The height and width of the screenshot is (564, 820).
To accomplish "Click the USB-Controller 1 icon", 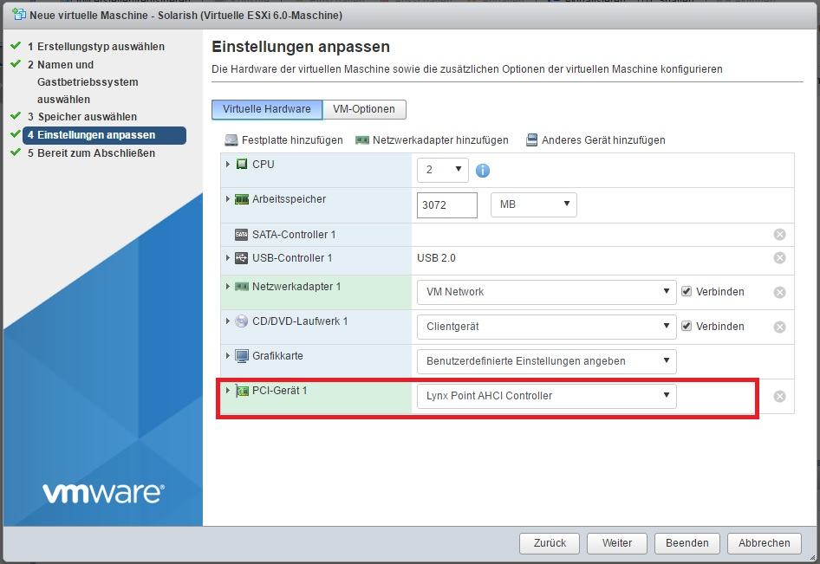I will click(241, 258).
